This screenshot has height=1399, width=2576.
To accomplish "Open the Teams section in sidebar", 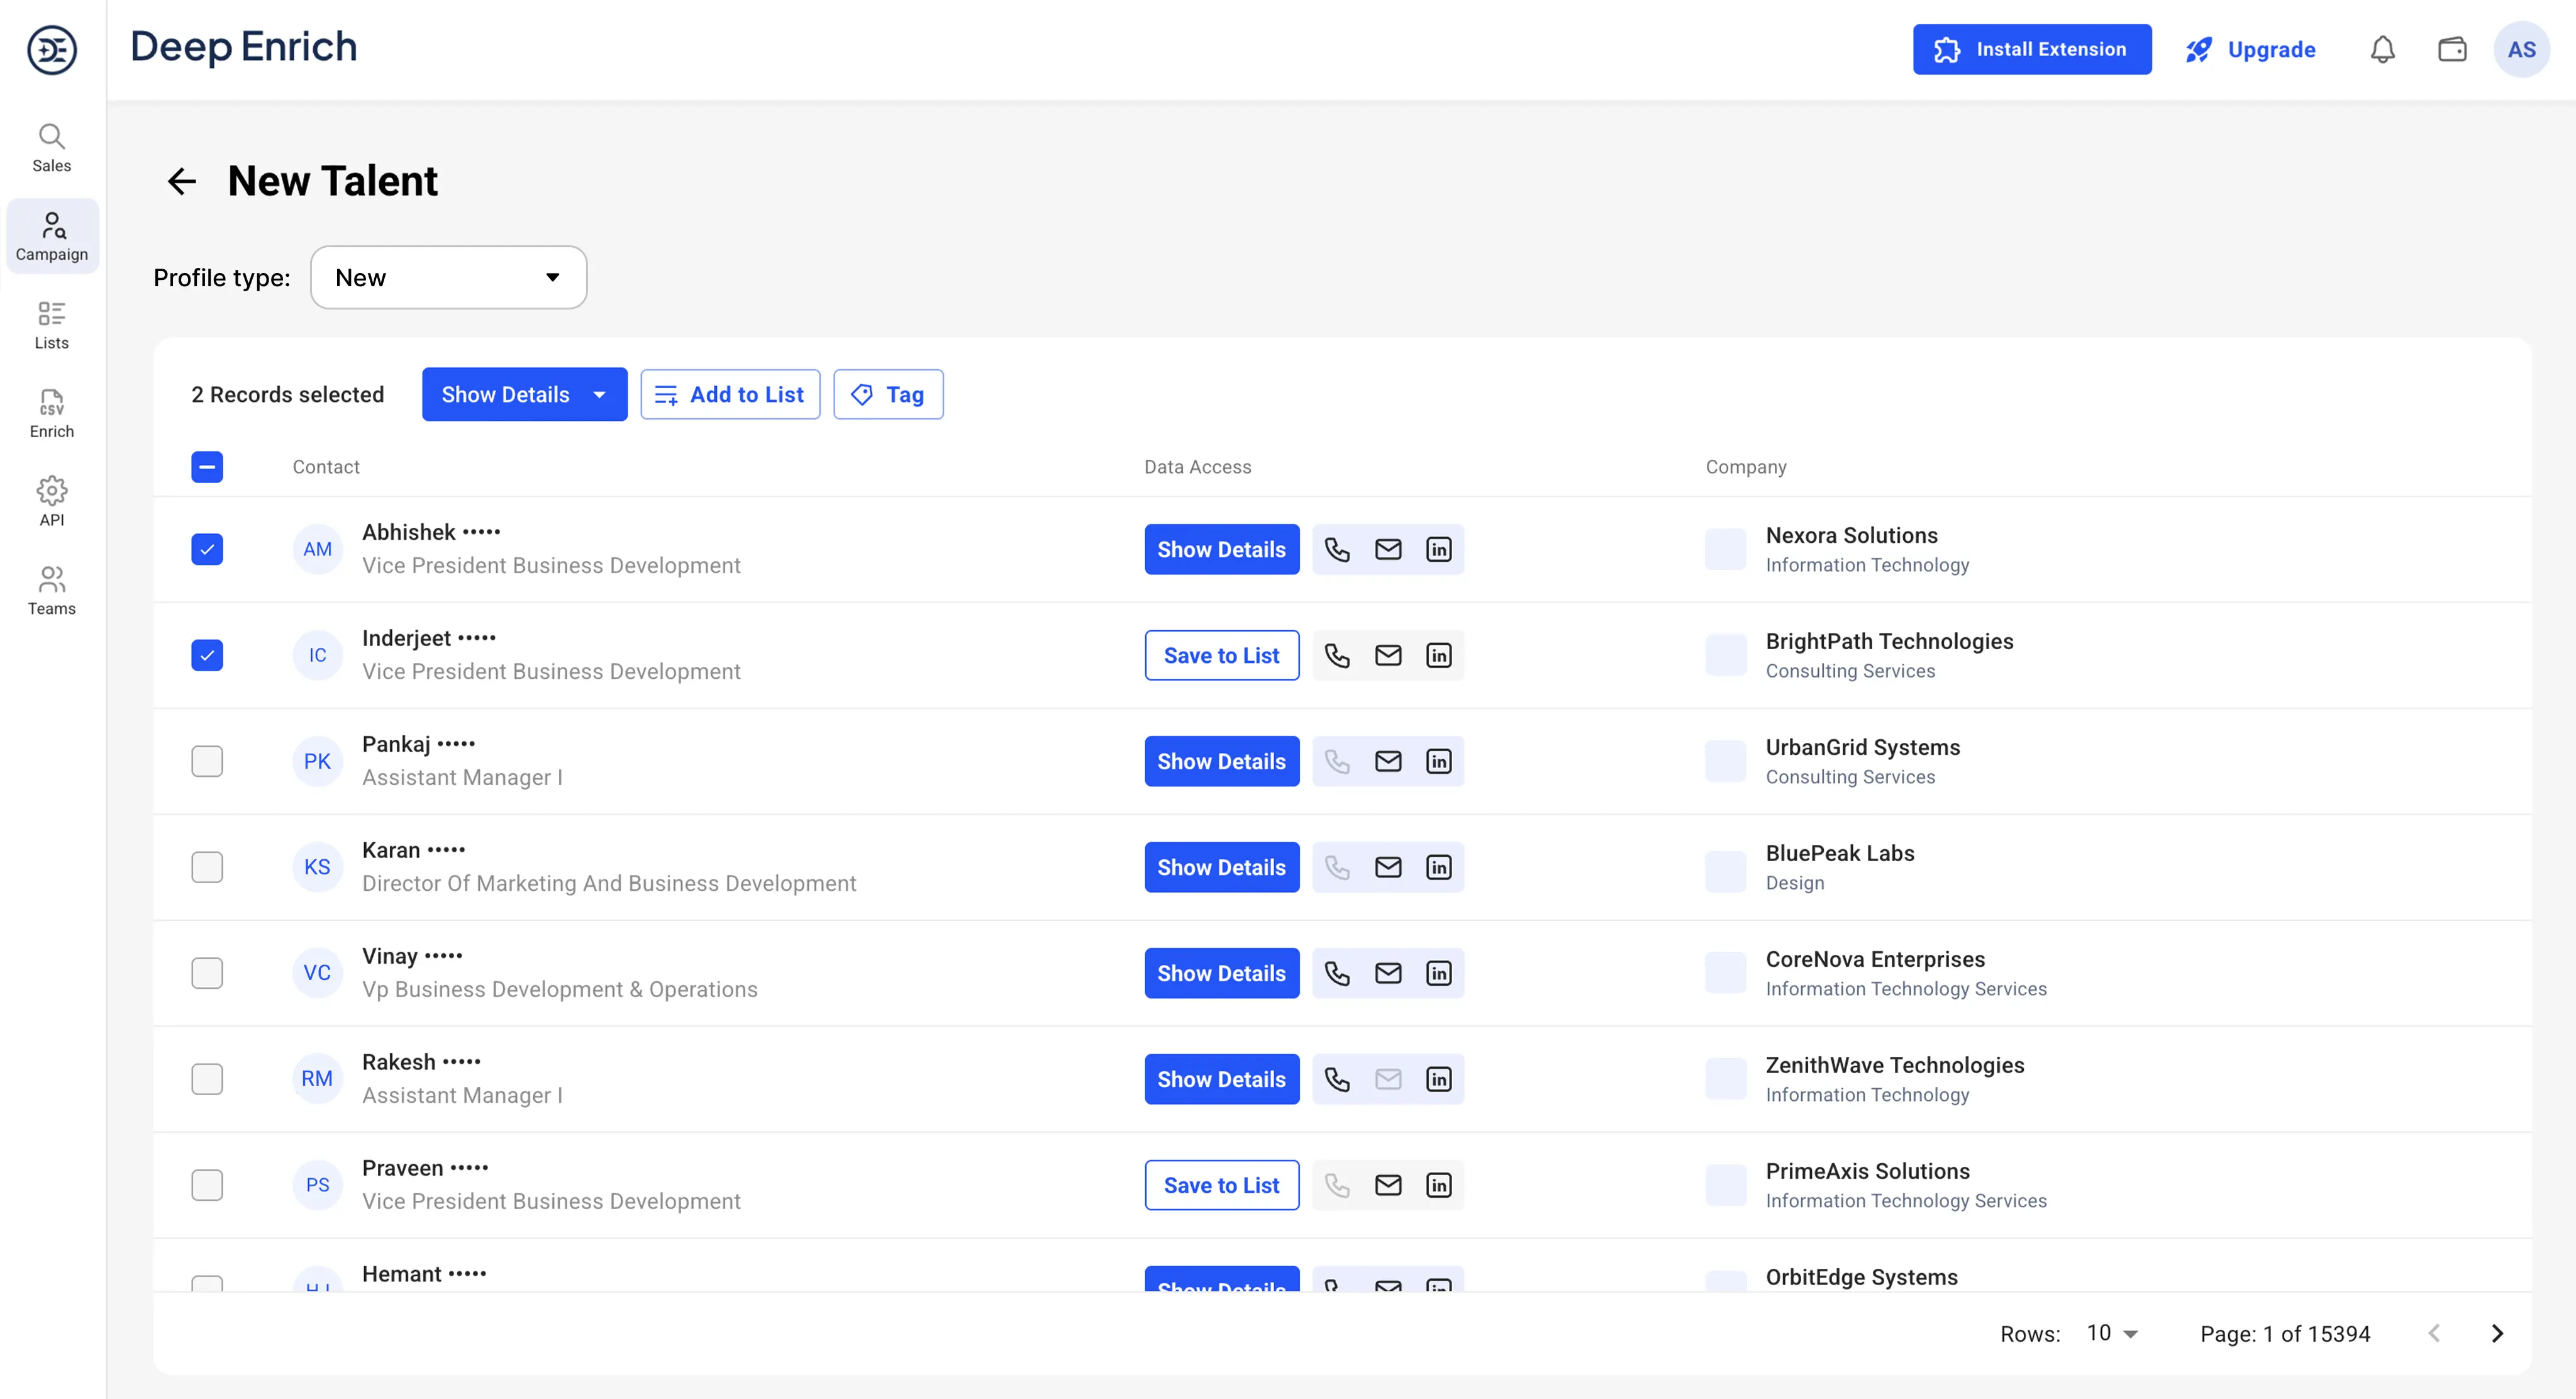I will 52,591.
